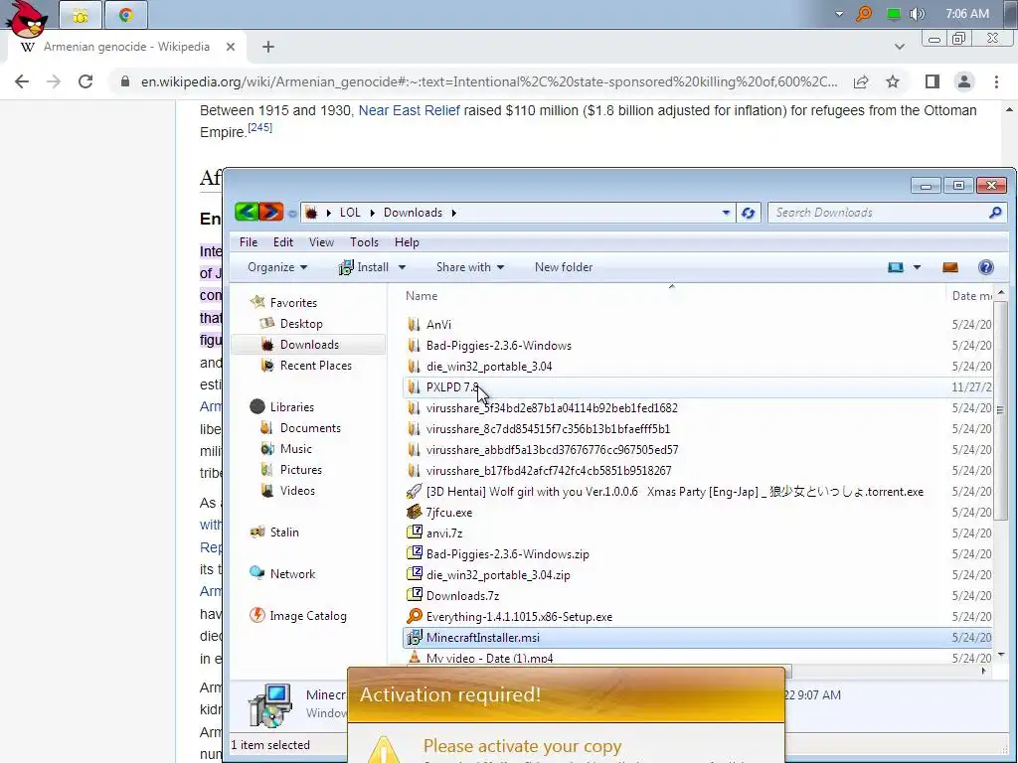Bookmark the page with the star icon
The image size is (1018, 763).
point(893,81)
